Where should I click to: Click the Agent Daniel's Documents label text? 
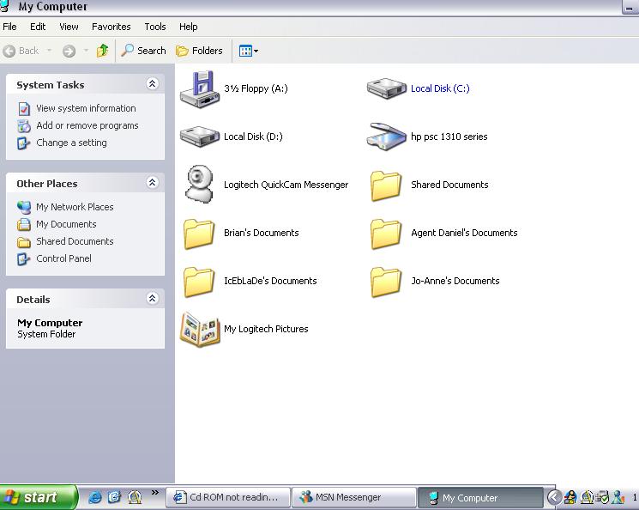pyautogui.click(x=464, y=233)
